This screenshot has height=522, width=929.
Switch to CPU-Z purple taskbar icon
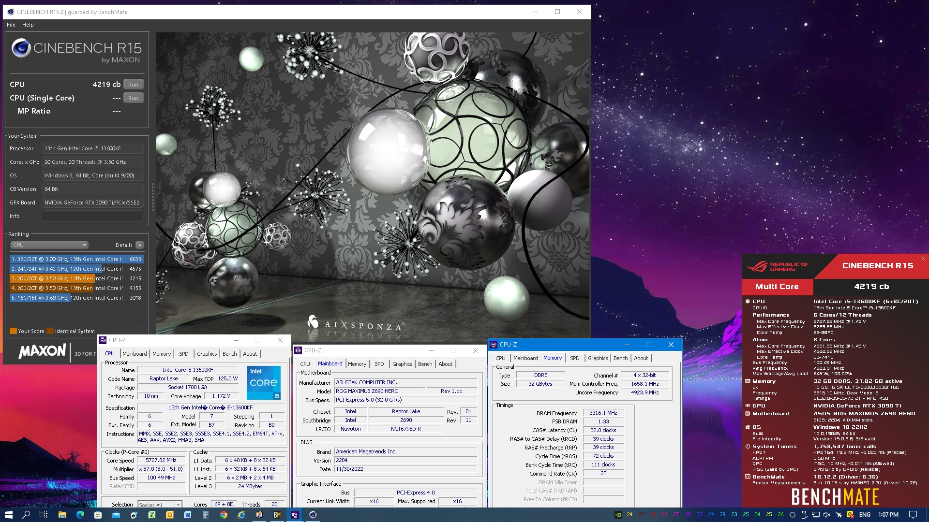coord(295,515)
